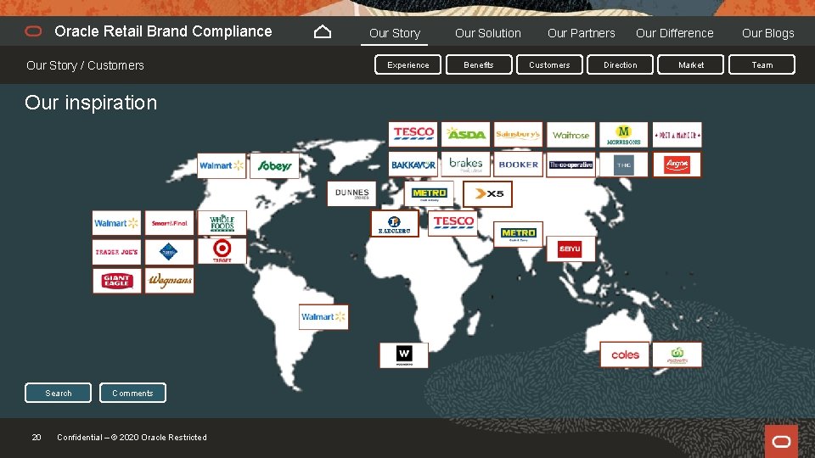Screen dimensions: 815x458
Task: Select the Pret A Manger logo
Action: click(x=677, y=135)
